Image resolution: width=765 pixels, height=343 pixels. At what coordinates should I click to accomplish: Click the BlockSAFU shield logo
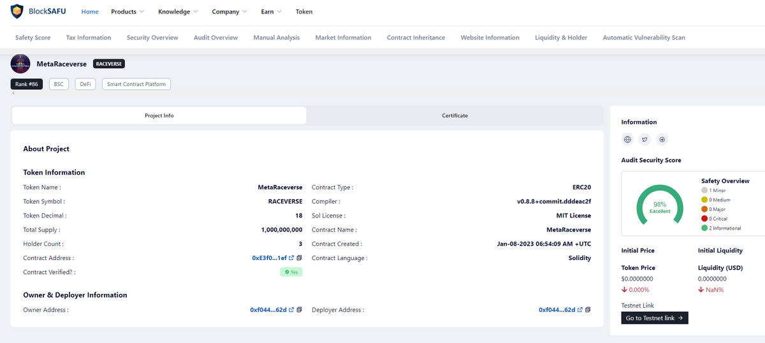[17, 11]
